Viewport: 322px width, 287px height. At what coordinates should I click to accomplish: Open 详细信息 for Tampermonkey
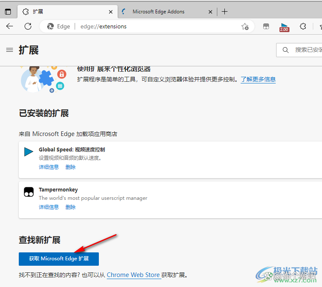pyautogui.click(x=49, y=207)
